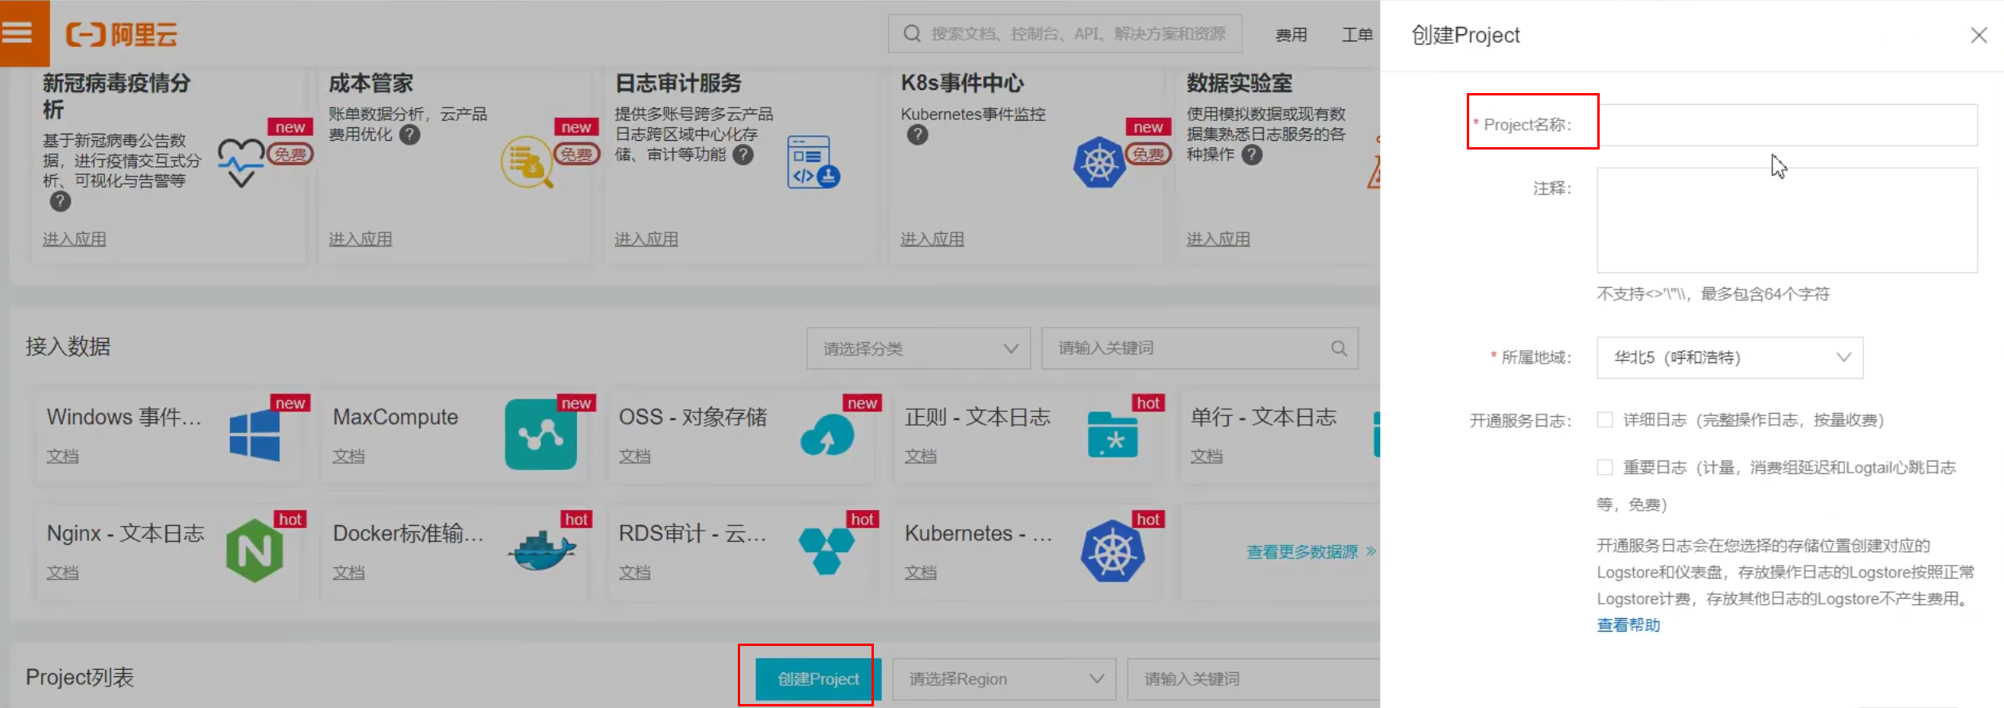The image size is (2004, 708).
Task: Open 文档 link under Docker标准输出
Action: (349, 572)
